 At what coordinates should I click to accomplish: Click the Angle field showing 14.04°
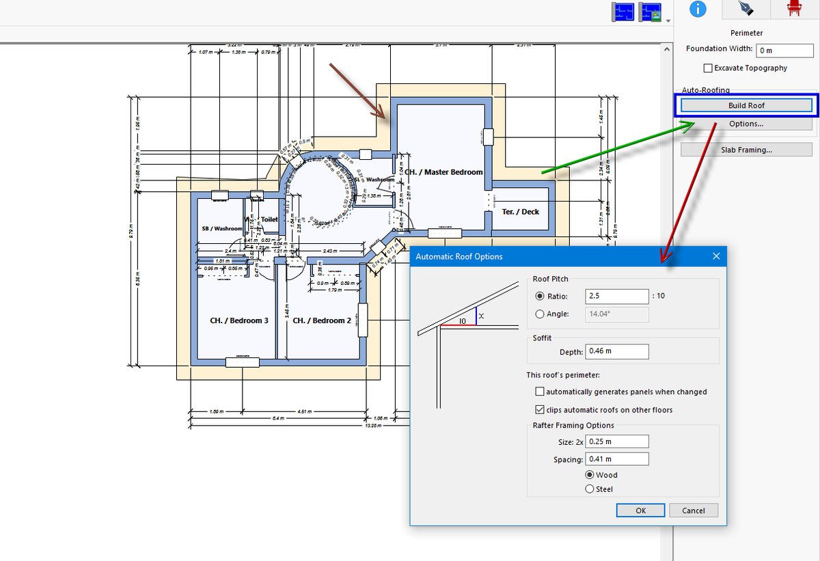617,314
